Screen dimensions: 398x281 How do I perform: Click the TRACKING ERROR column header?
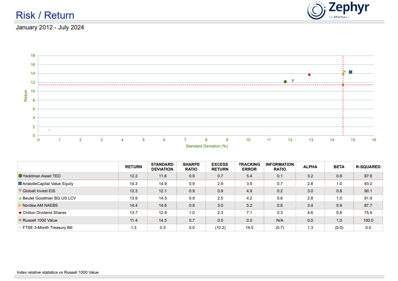coord(249,167)
